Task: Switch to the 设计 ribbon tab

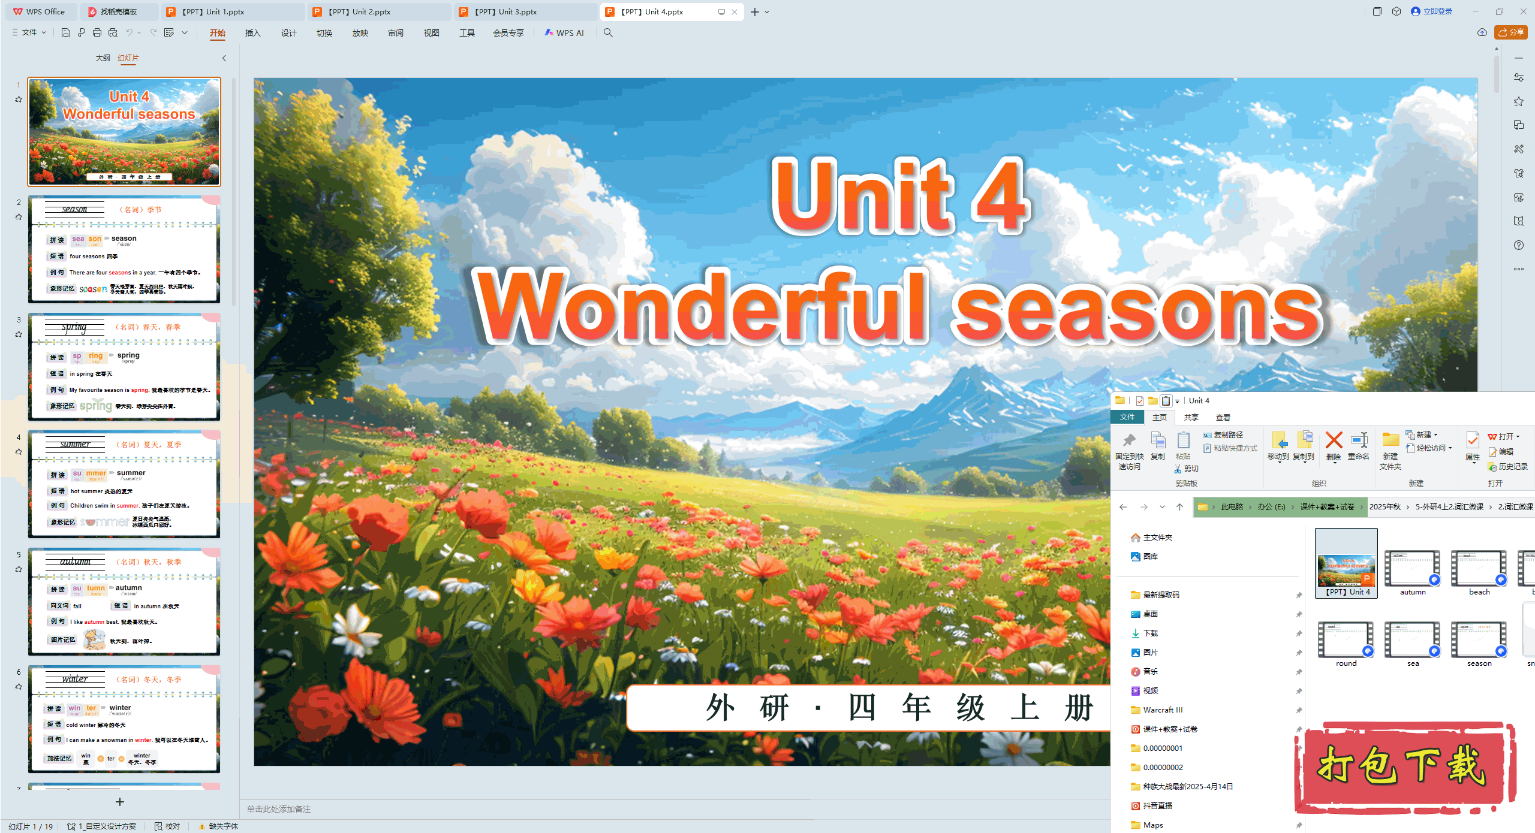Action: coord(288,33)
